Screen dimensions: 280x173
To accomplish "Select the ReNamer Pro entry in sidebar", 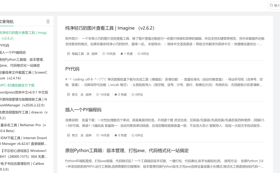I will (x=23, y=128).
